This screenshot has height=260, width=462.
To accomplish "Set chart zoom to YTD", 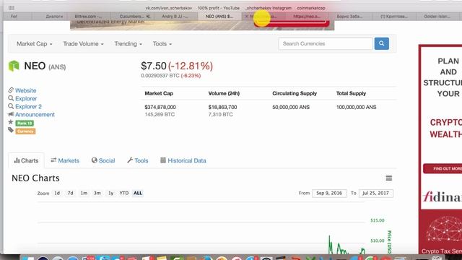I will click(x=124, y=193).
